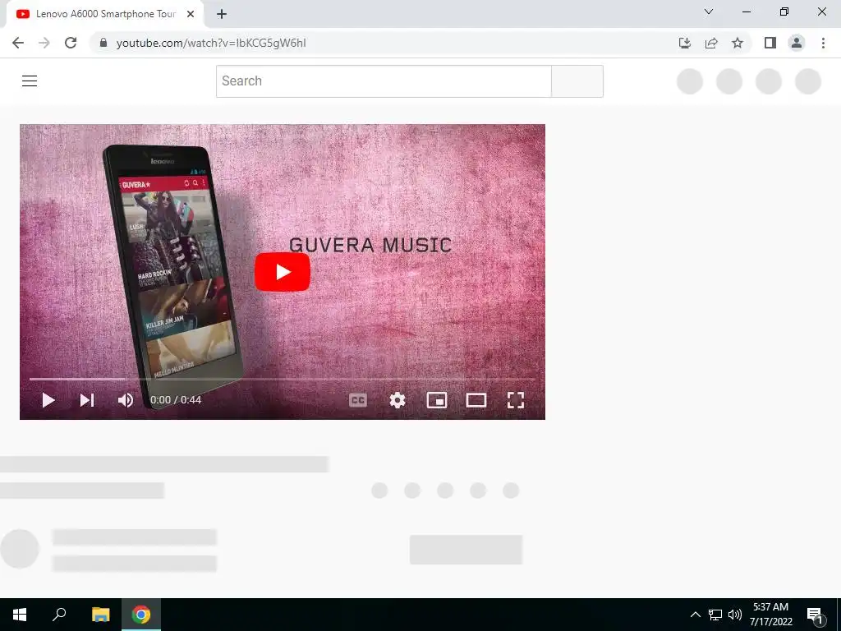Launch File Explorer from taskbar
Image resolution: width=841 pixels, height=631 pixels.
(x=100, y=615)
